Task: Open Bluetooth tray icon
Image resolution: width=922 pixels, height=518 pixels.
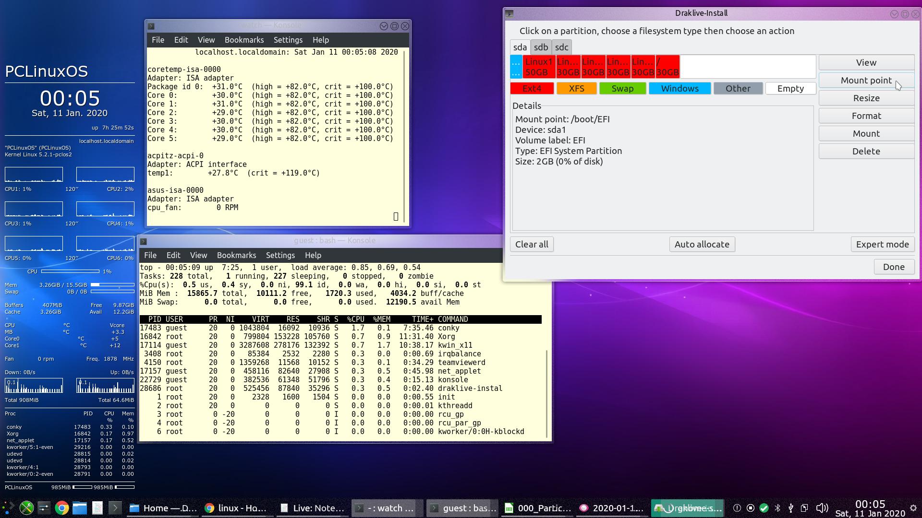Action: [777, 508]
